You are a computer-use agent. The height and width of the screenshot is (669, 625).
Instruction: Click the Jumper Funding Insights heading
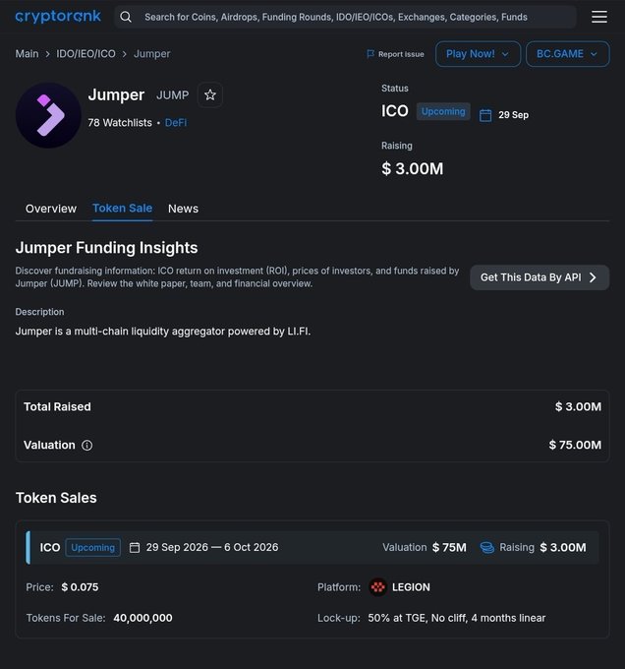coord(106,248)
